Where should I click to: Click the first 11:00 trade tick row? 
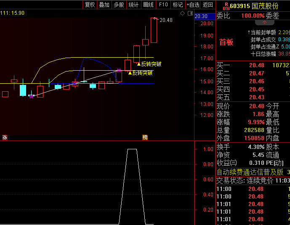(x=253, y=189)
